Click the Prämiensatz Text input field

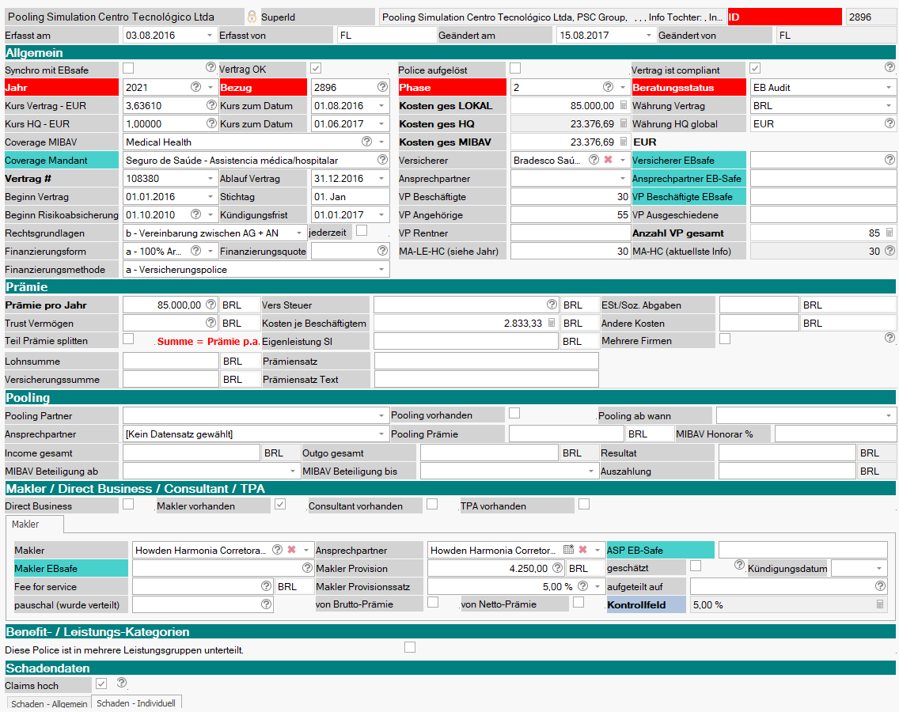[486, 379]
